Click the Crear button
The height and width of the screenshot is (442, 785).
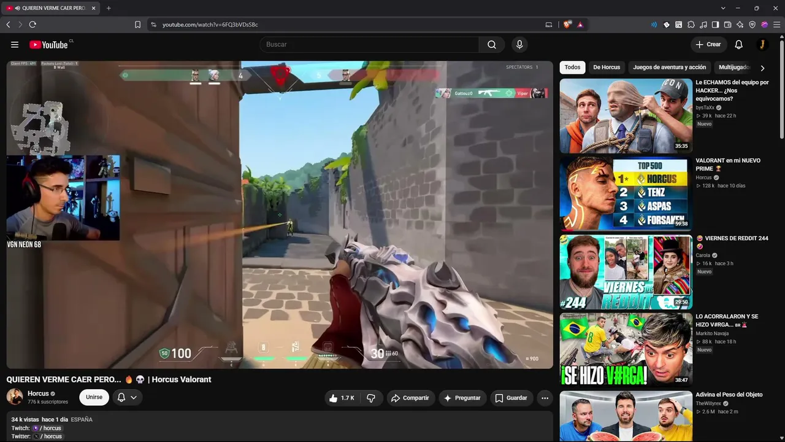(708, 44)
